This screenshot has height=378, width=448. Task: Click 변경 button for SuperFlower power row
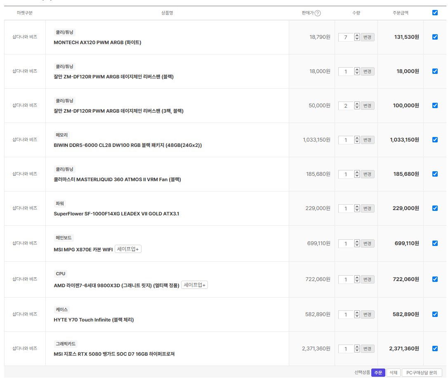click(x=367, y=208)
